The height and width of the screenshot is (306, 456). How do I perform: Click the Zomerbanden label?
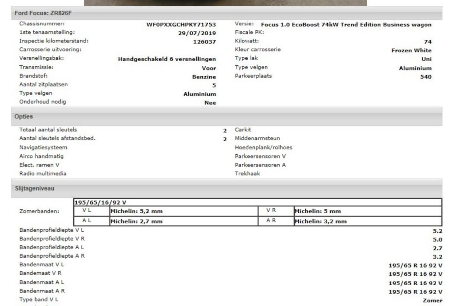[x=39, y=211]
